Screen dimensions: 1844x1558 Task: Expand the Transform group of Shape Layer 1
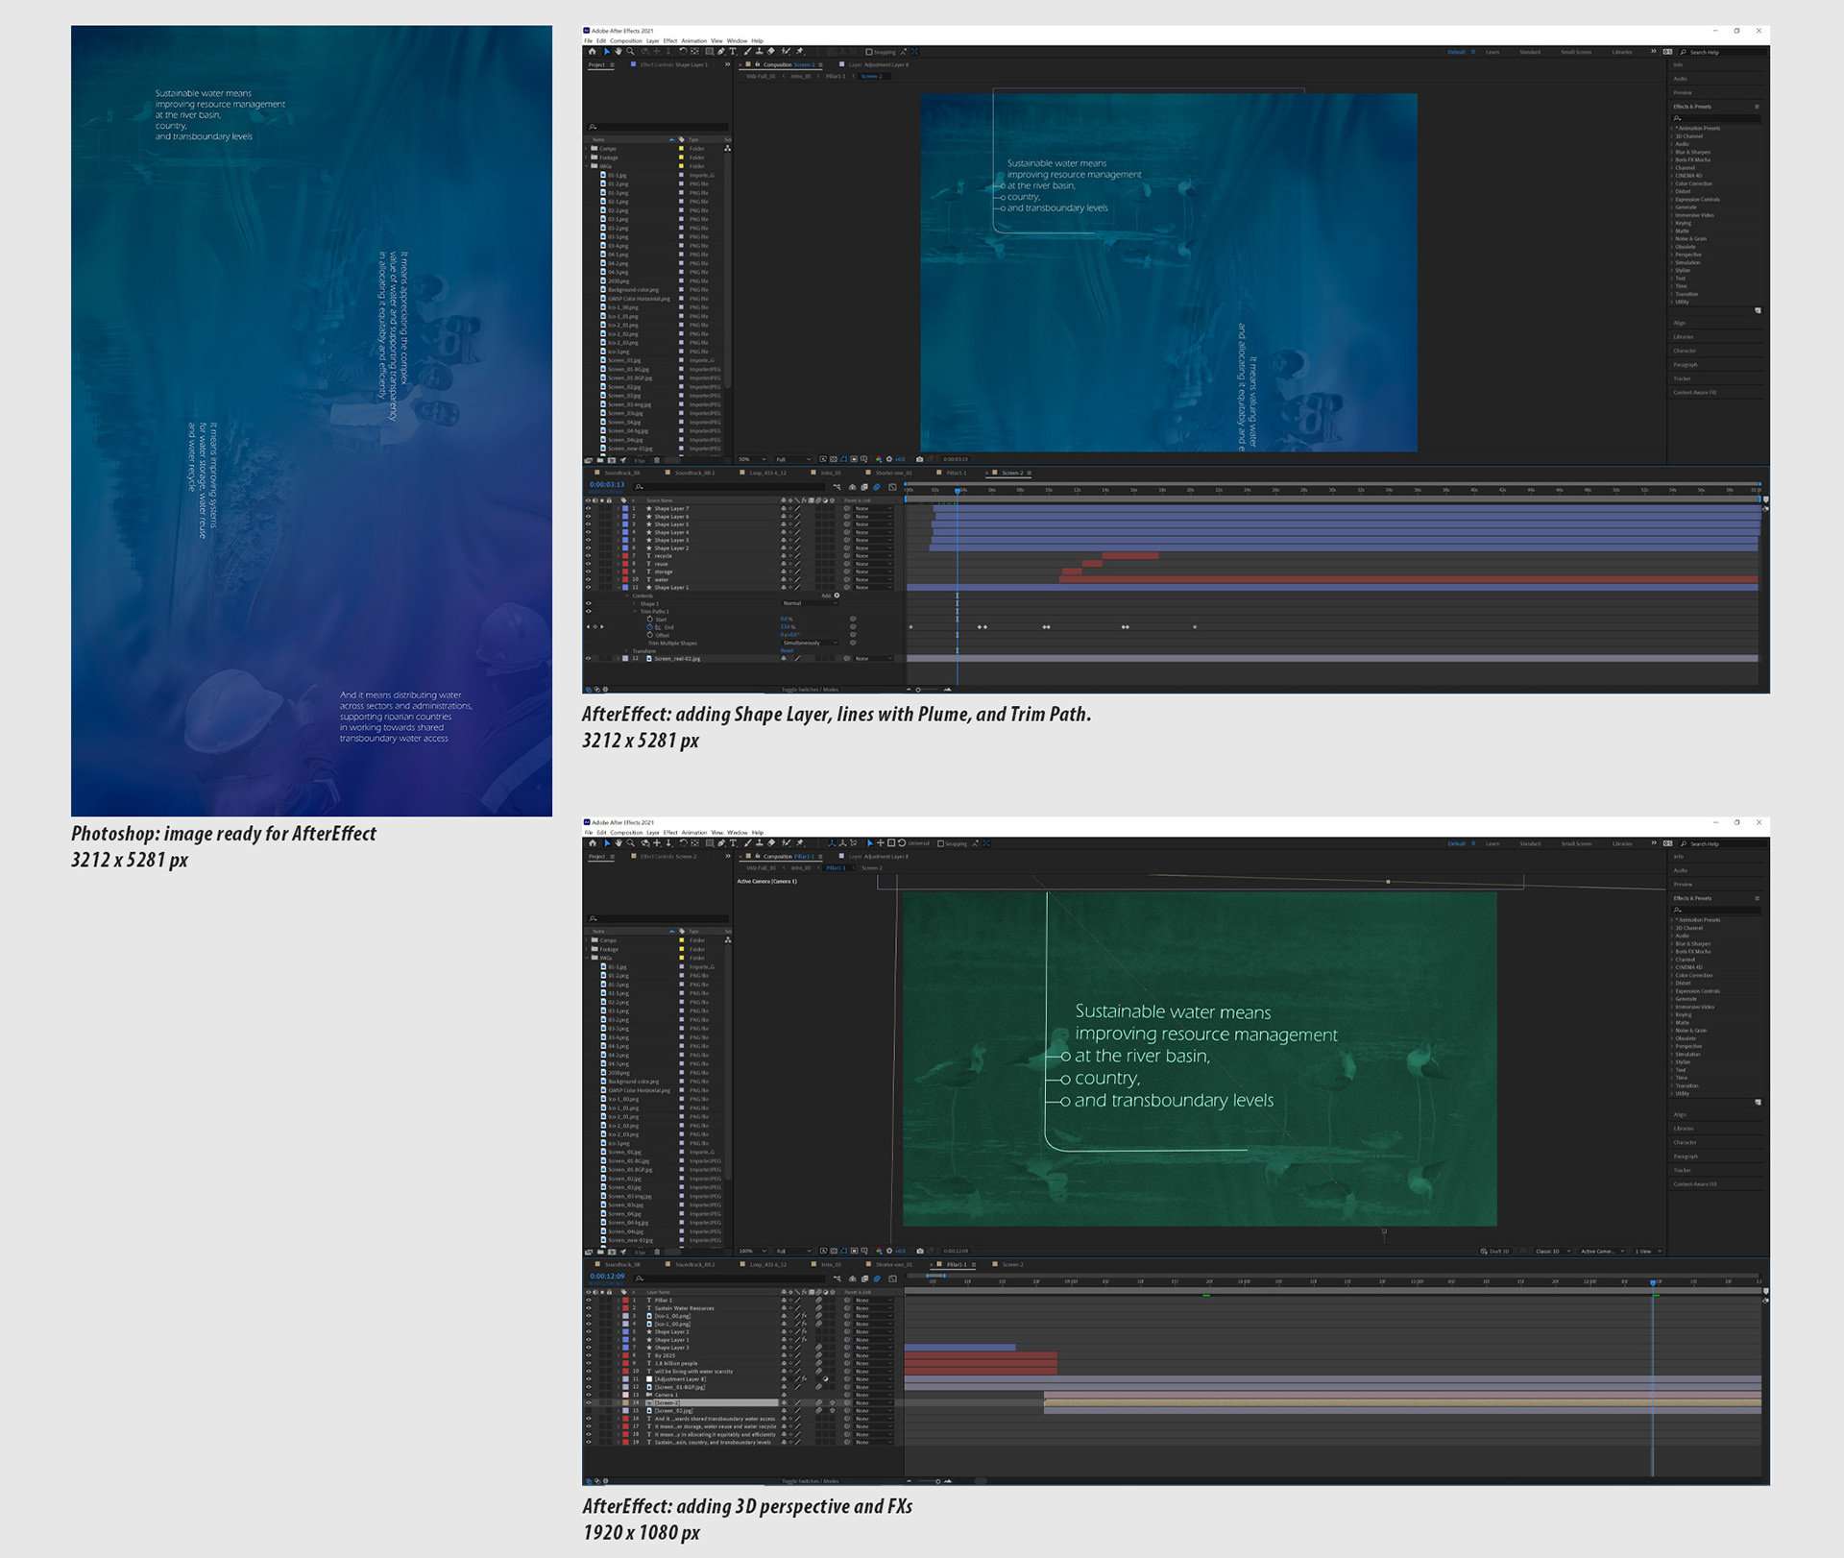click(626, 651)
